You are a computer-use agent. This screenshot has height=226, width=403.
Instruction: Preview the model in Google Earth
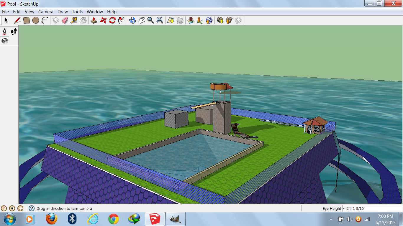(209, 20)
